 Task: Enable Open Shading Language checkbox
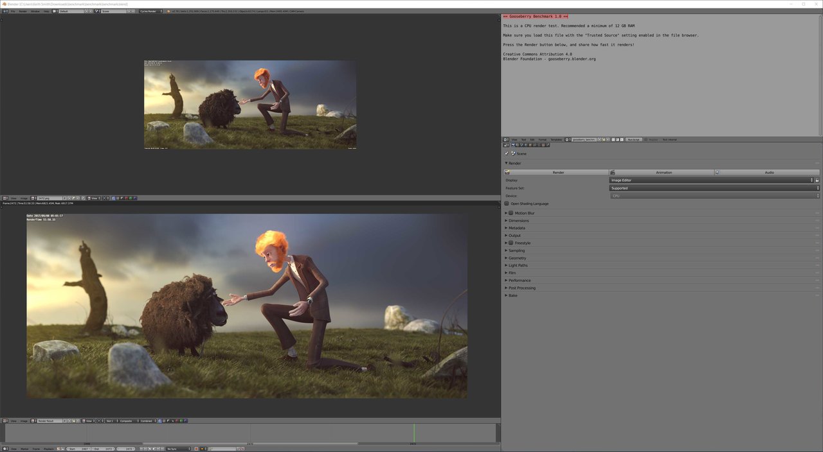(507, 204)
